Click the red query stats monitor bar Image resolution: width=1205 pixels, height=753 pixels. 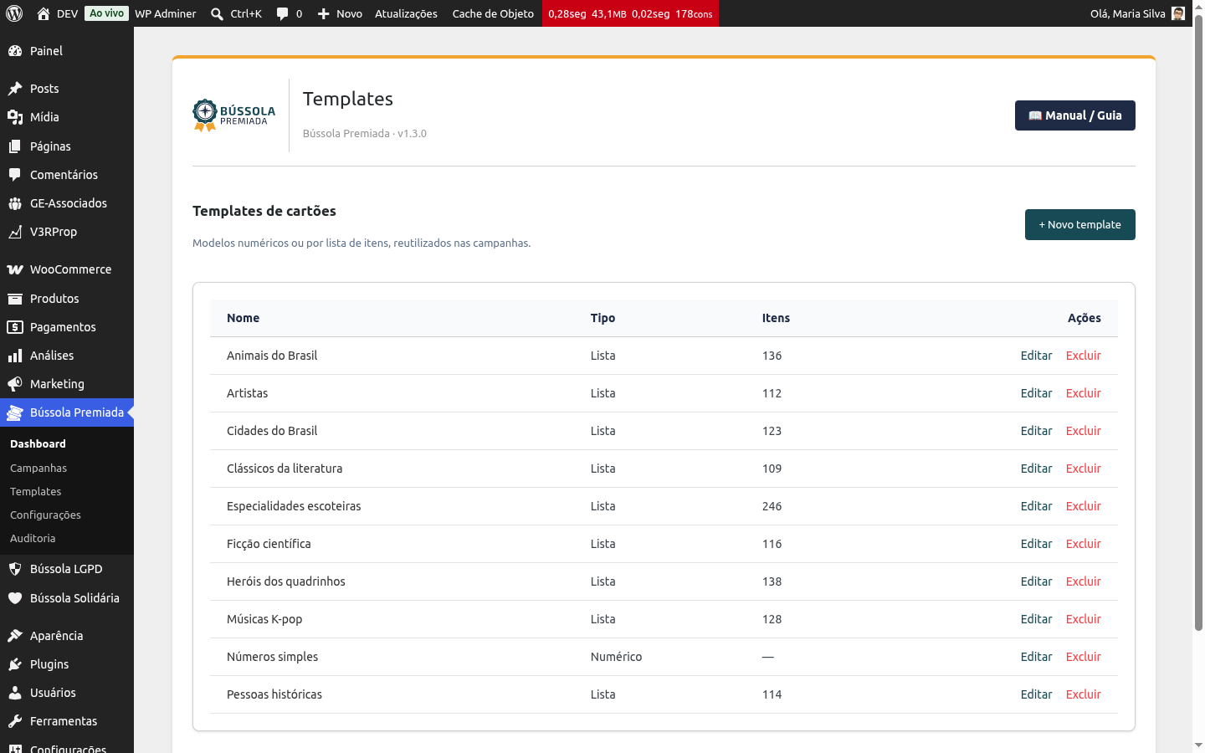point(630,13)
